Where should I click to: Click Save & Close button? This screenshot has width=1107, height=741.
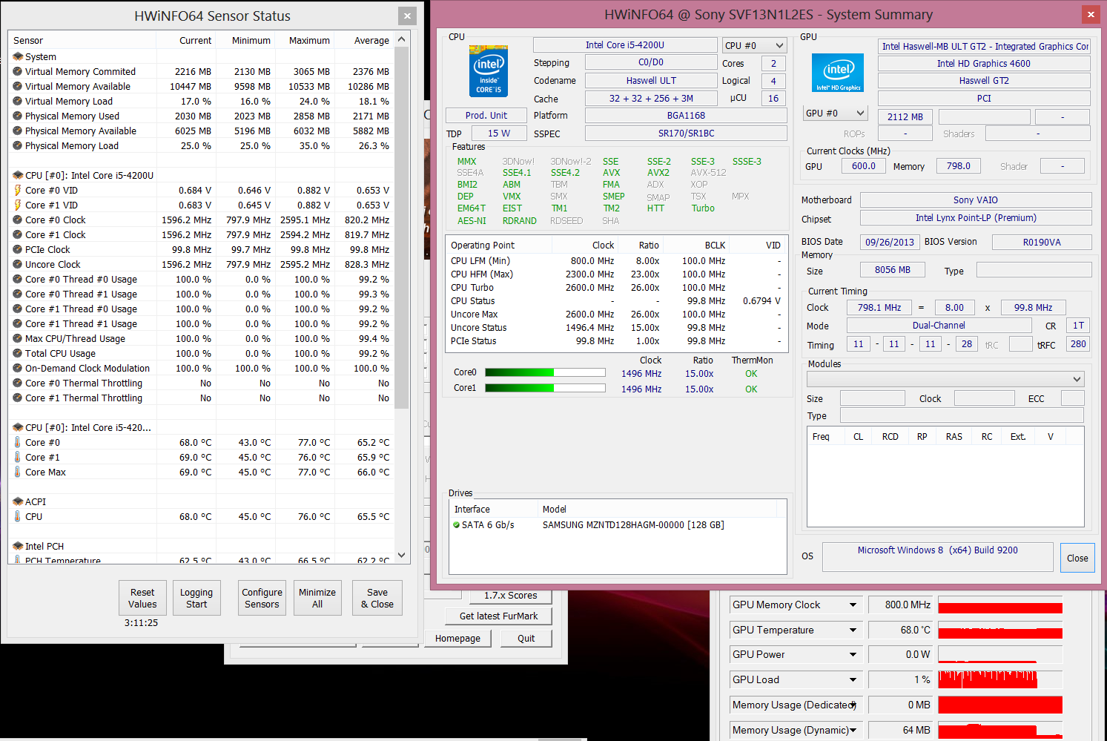tap(377, 598)
